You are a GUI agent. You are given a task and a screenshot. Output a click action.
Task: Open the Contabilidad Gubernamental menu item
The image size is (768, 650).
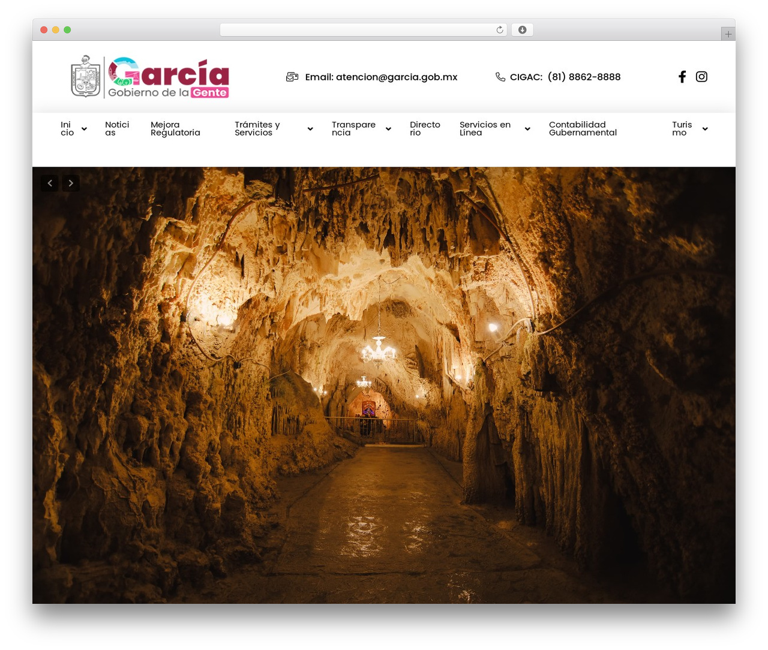(583, 129)
